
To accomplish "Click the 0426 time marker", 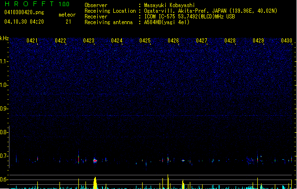I will (173, 40).
